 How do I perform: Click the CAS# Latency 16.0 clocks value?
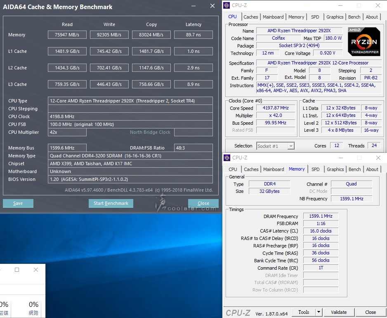pos(321,231)
